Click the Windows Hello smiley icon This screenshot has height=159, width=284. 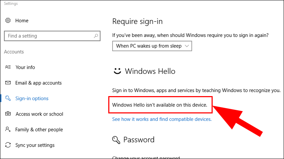[117, 71]
